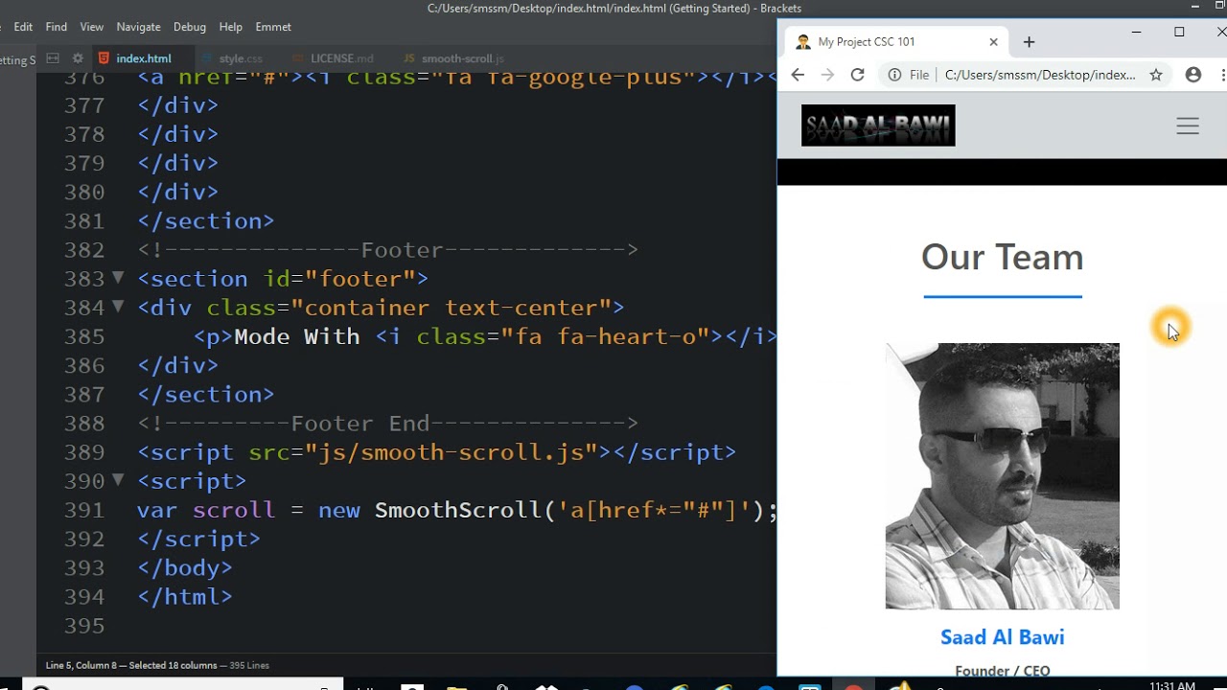The image size is (1227, 690).
Task: Click the split editor view icon in Brackets
Action: point(53,58)
